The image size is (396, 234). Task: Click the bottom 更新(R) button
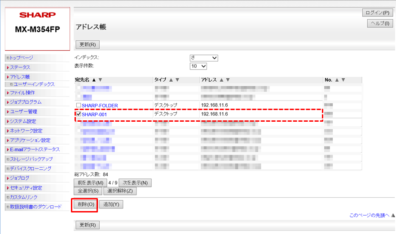88,225
